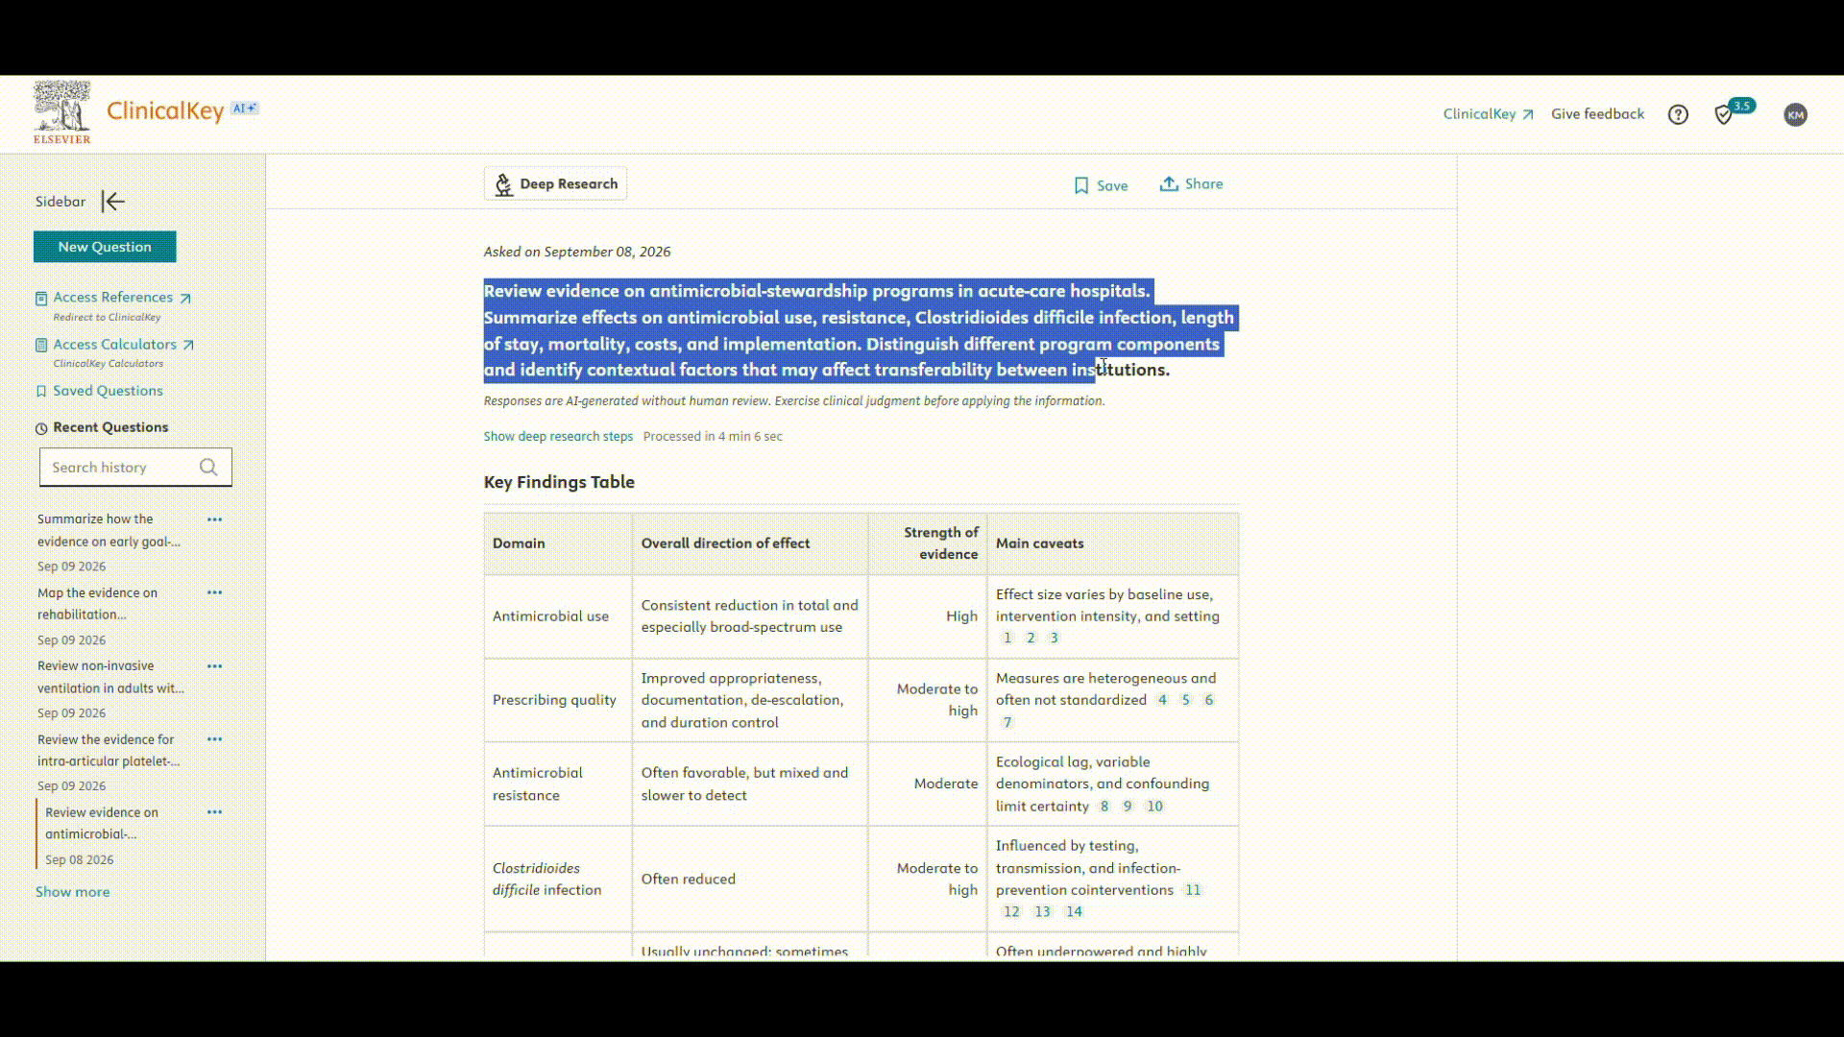The image size is (1844, 1037).
Task: Click the Elsevier tree logo
Action: pyautogui.click(x=62, y=112)
